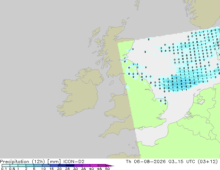Image resolution: width=220 pixels, height=170 pixels.
Task: Click the "[mm]" unit label
Action: [54, 162]
